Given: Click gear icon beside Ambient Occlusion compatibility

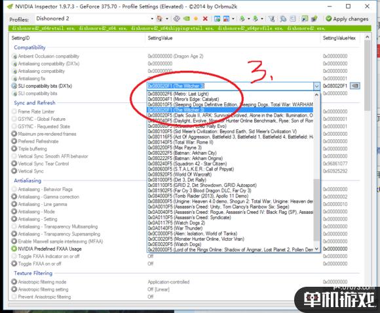Looking at the screenshot, I should (x=14, y=56).
